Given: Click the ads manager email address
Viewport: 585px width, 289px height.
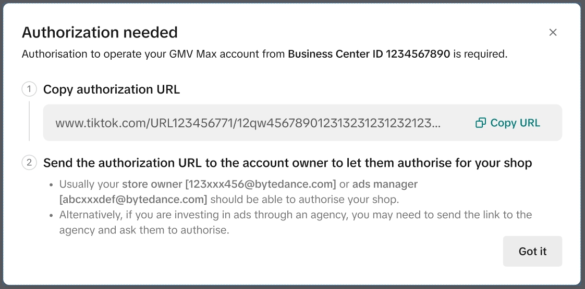Looking at the screenshot, I should tap(133, 200).
